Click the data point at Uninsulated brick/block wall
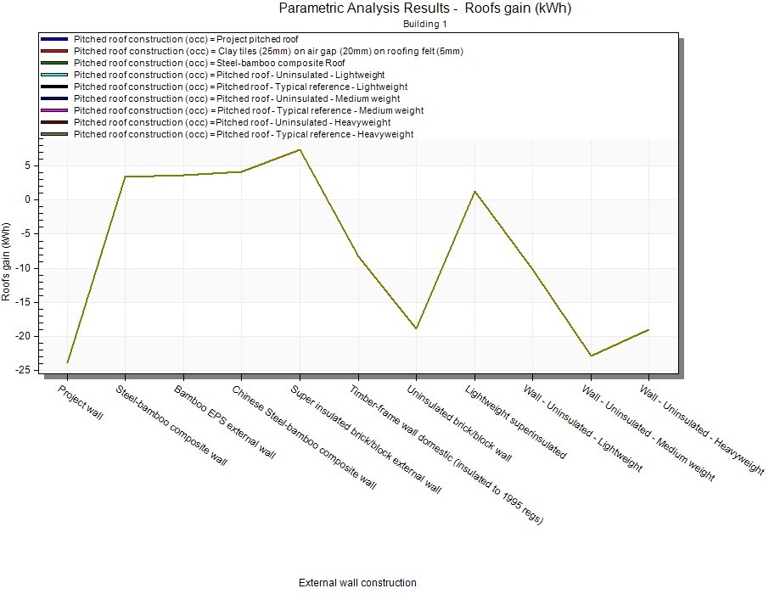The height and width of the screenshot is (594, 769). tap(417, 328)
